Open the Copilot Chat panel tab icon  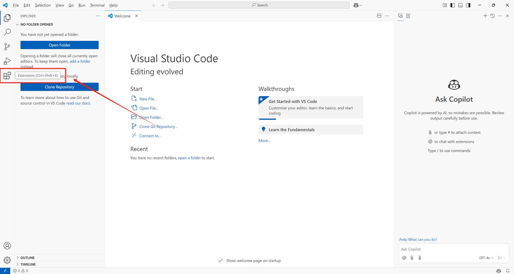tap(400, 16)
